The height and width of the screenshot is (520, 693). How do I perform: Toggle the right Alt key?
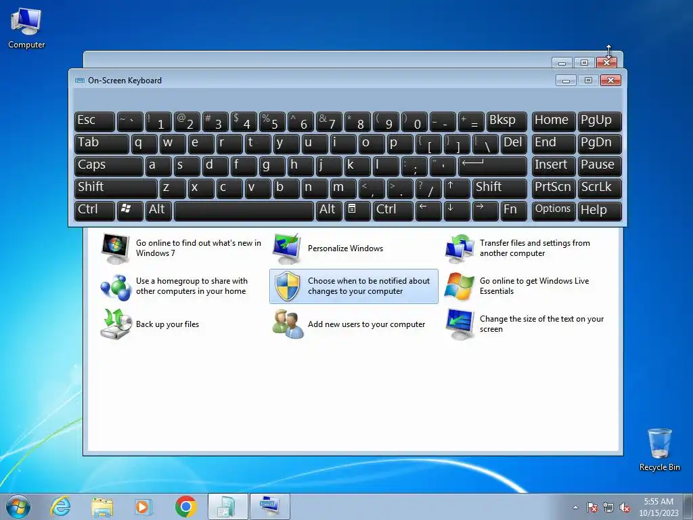[329, 210]
